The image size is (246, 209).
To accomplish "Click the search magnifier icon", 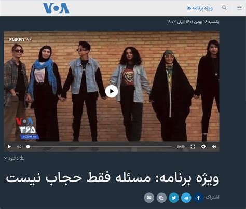I will coord(224,8).
